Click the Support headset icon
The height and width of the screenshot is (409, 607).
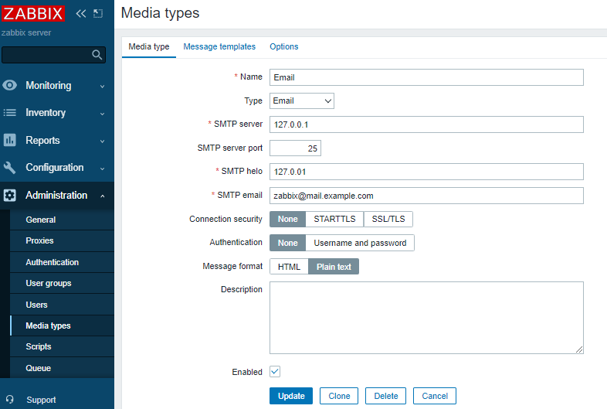click(10, 399)
